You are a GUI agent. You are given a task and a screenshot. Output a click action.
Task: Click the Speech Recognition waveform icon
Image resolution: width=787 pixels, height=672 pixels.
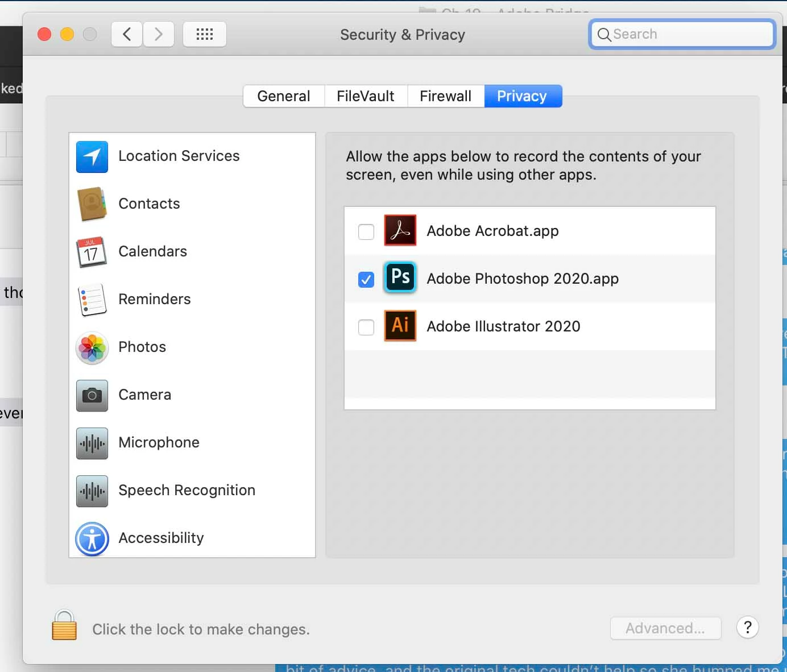[92, 491]
